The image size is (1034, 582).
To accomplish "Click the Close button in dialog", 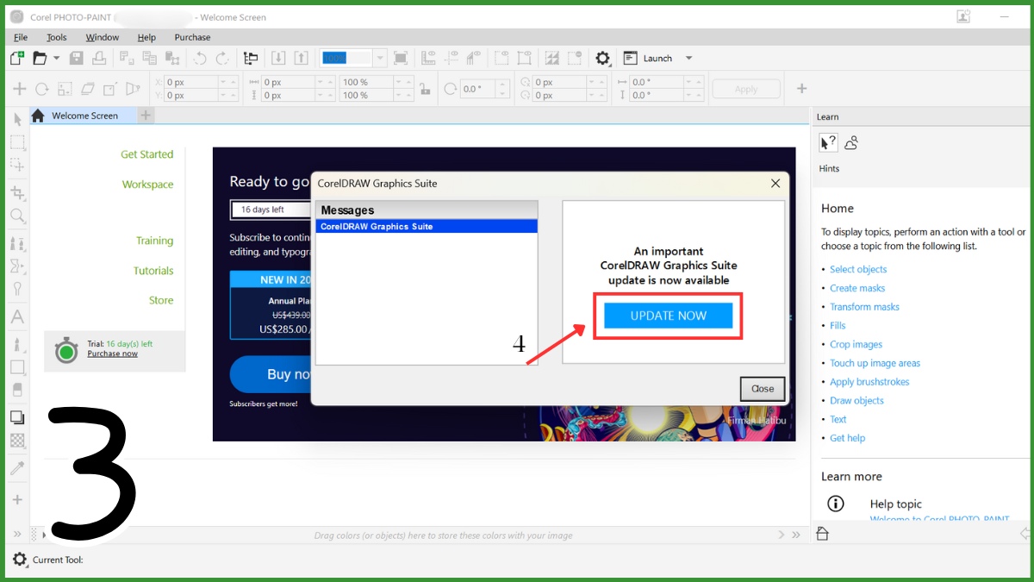I will click(x=763, y=389).
